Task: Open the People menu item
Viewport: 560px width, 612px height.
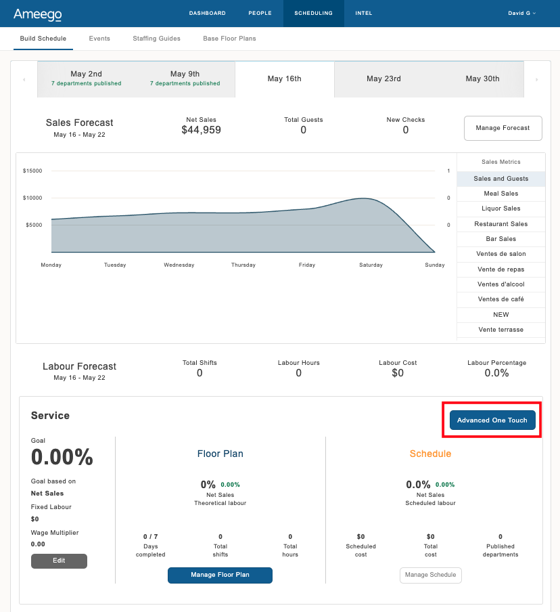Action: click(x=260, y=13)
